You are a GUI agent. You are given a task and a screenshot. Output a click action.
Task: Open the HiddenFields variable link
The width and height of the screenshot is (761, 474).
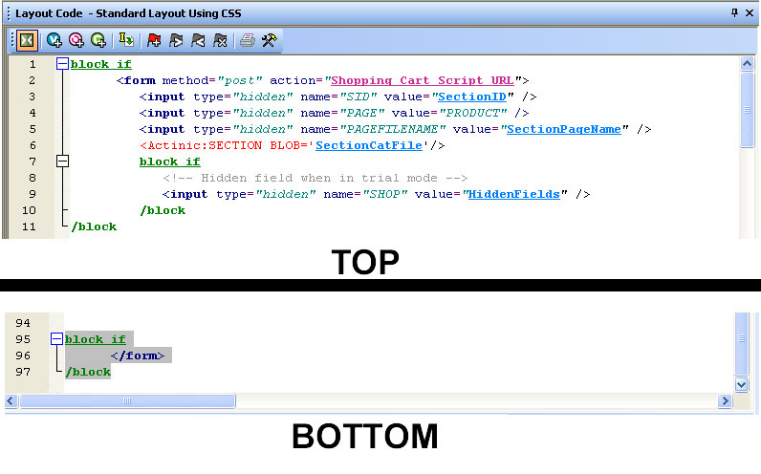point(513,194)
